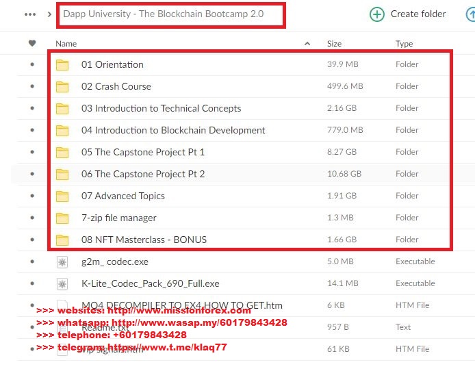Click the 01 Orientation folder icon
Image resolution: width=475 pixels, height=384 pixels.
[62, 64]
